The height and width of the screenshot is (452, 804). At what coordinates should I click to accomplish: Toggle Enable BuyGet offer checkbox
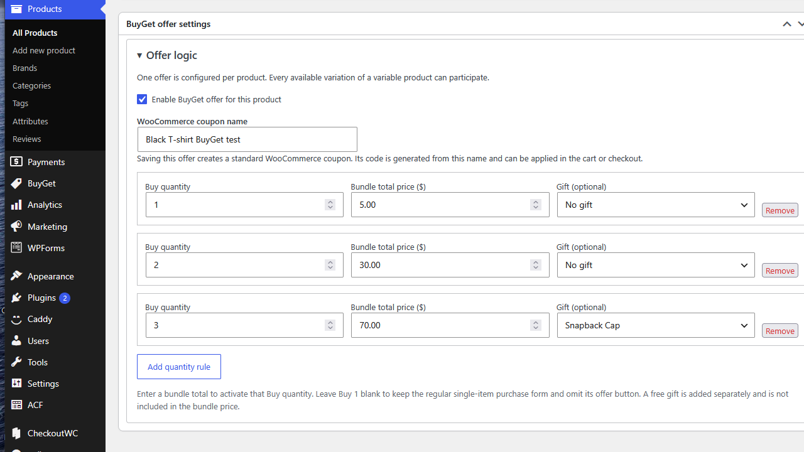[142, 99]
